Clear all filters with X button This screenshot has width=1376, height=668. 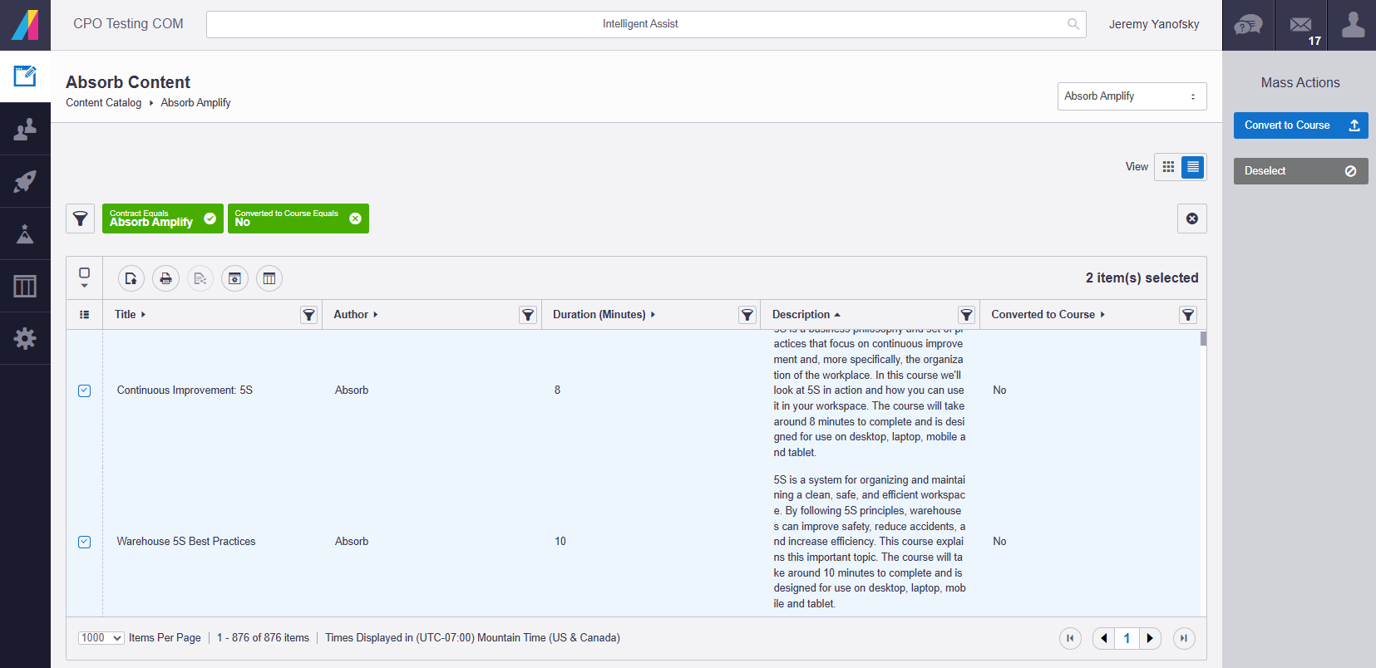(1192, 219)
